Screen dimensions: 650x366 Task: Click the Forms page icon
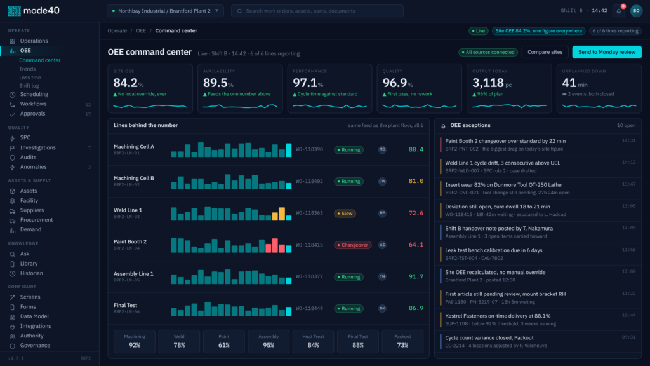pyautogui.click(x=13, y=307)
